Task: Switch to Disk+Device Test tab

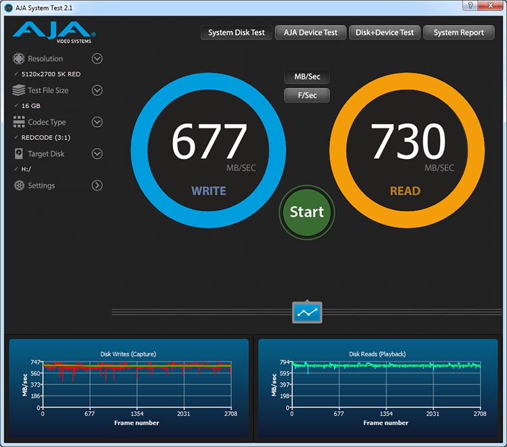Action: [385, 32]
